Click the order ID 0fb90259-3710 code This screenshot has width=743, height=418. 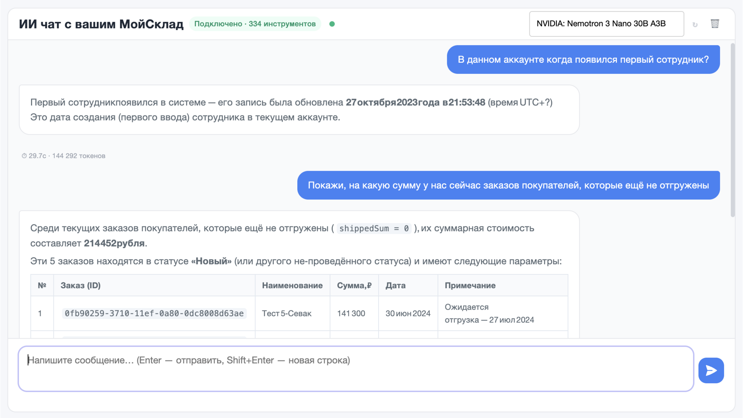(x=154, y=313)
